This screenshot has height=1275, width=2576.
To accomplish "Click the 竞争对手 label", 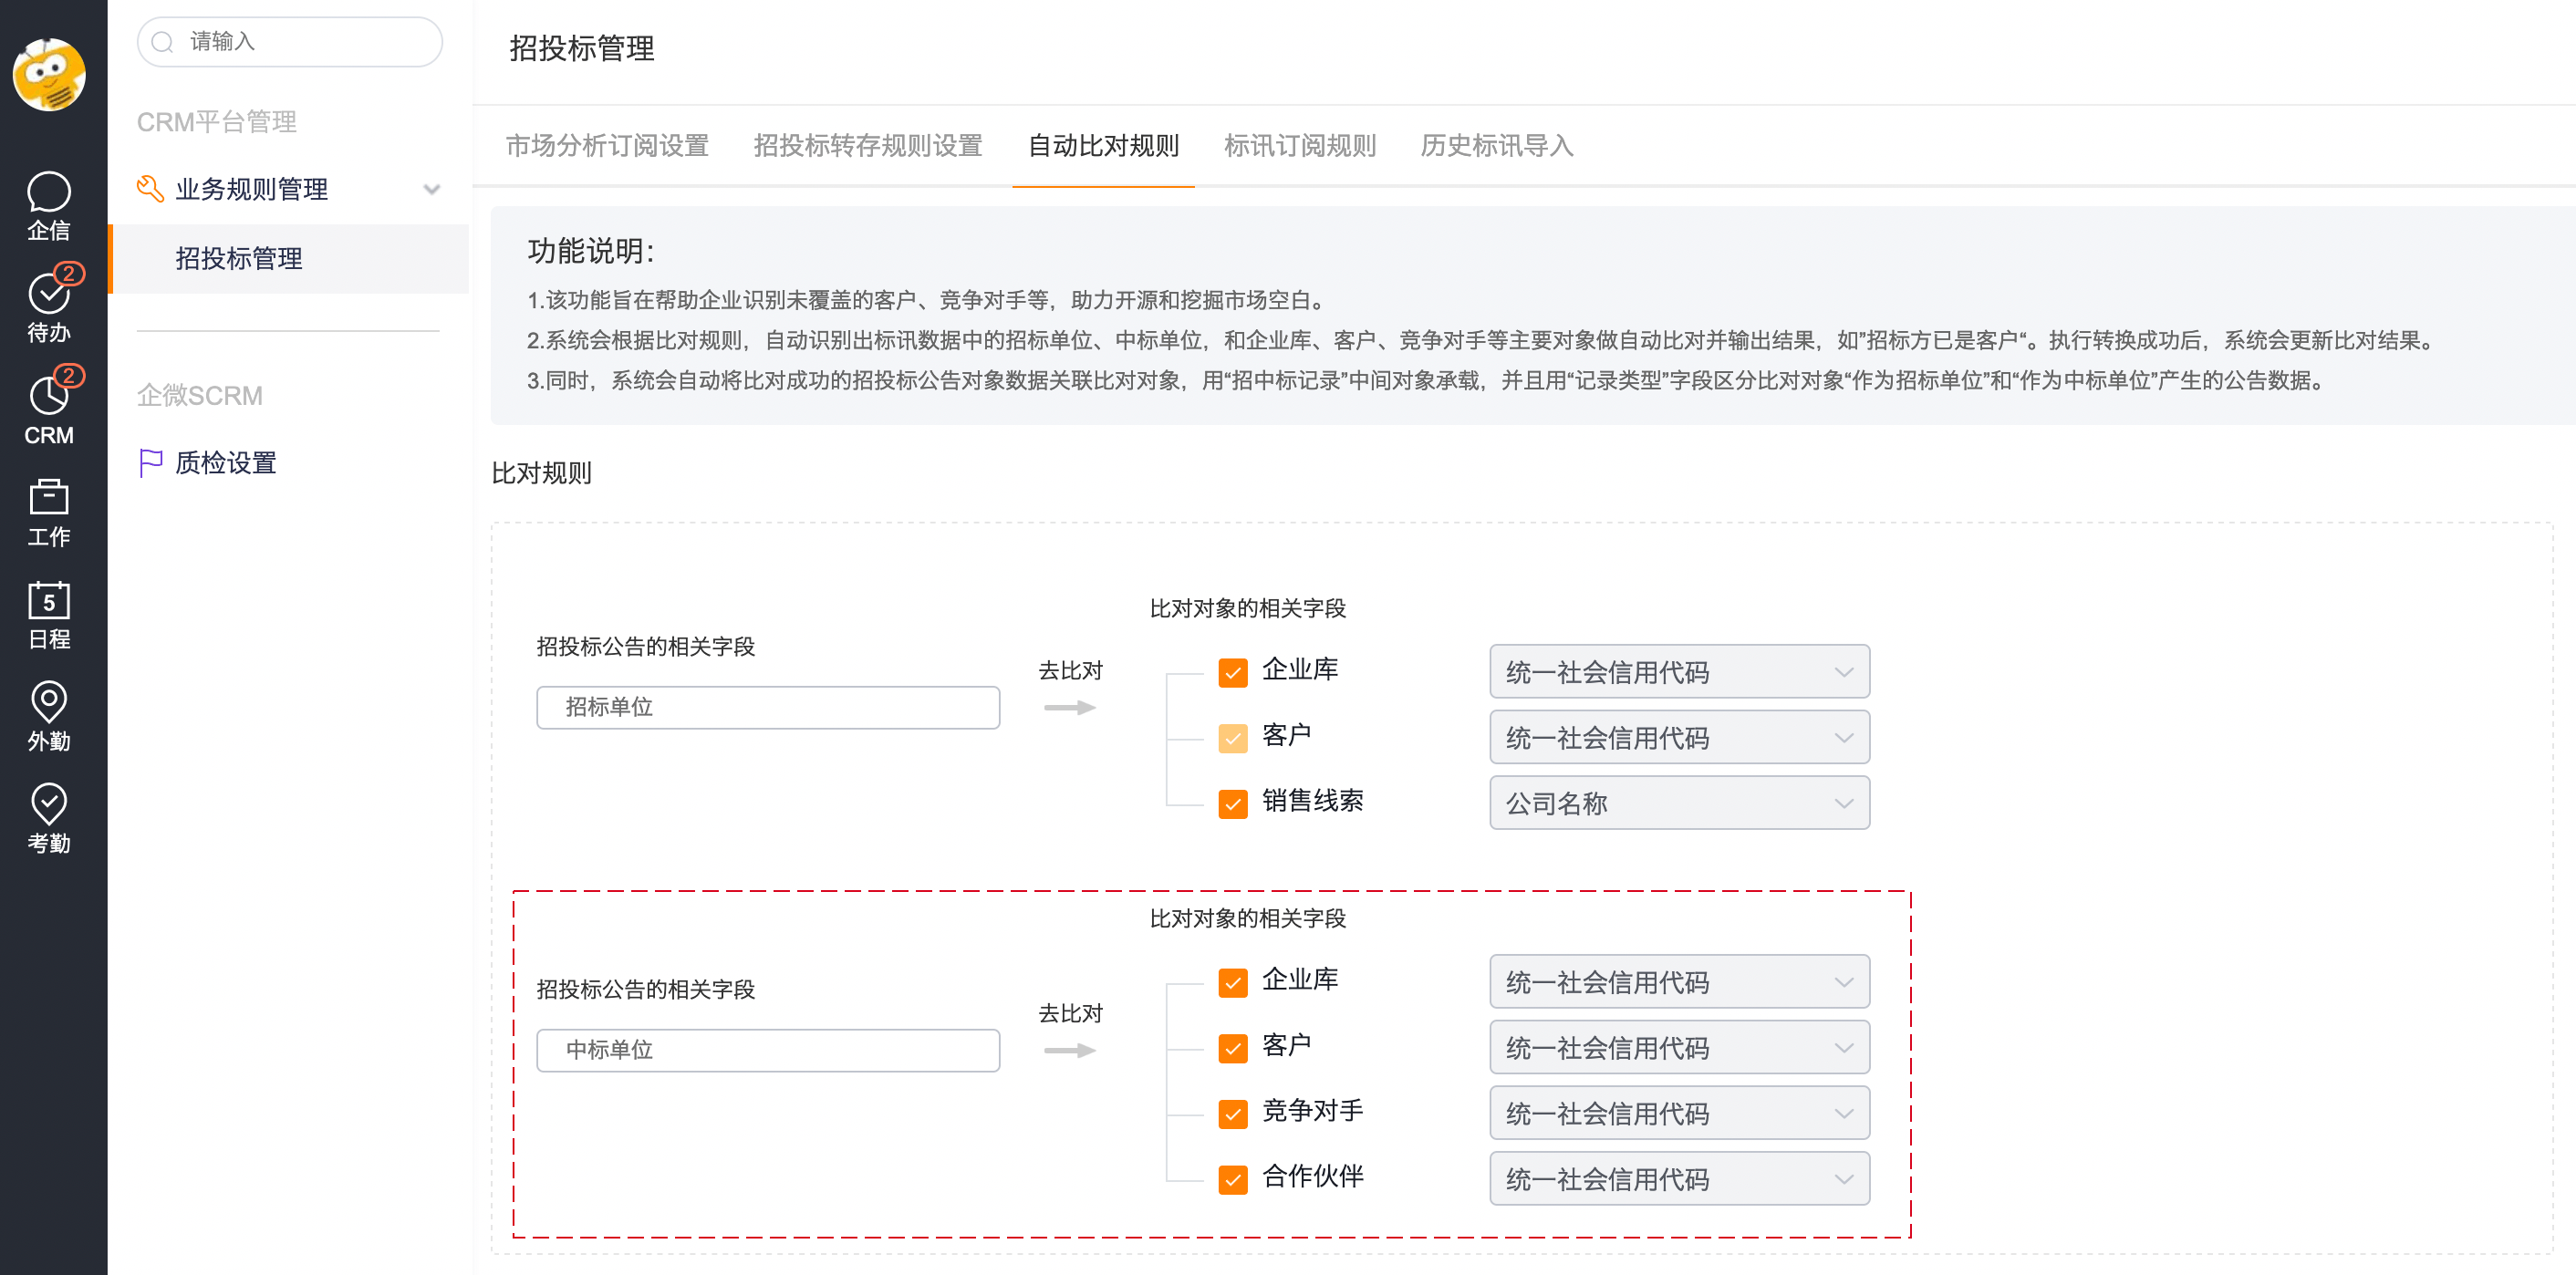I will point(1312,1110).
